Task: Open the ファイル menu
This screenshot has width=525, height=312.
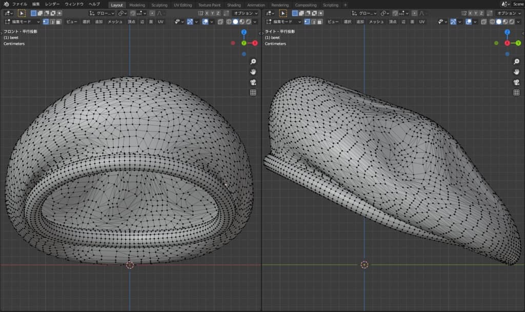Action: [19, 4]
